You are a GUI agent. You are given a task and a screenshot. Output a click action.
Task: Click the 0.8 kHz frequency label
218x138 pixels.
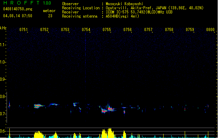point(3,97)
